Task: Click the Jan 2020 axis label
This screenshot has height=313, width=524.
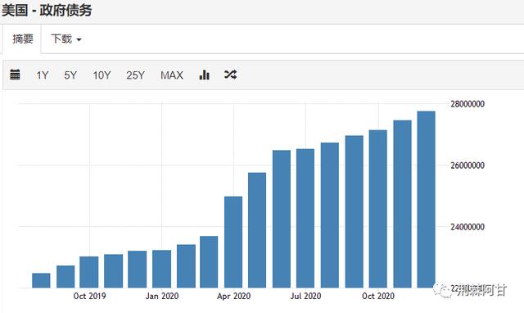Action: coord(162,296)
